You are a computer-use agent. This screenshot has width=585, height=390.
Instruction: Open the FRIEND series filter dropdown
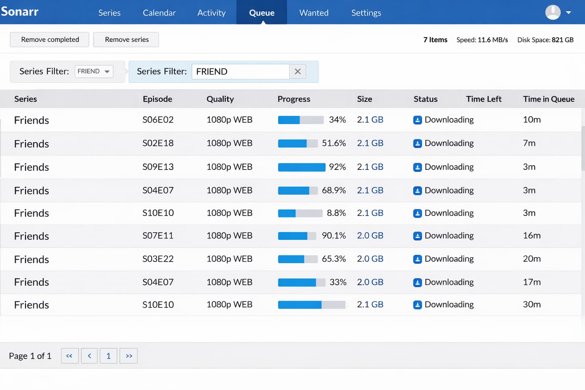coord(94,72)
